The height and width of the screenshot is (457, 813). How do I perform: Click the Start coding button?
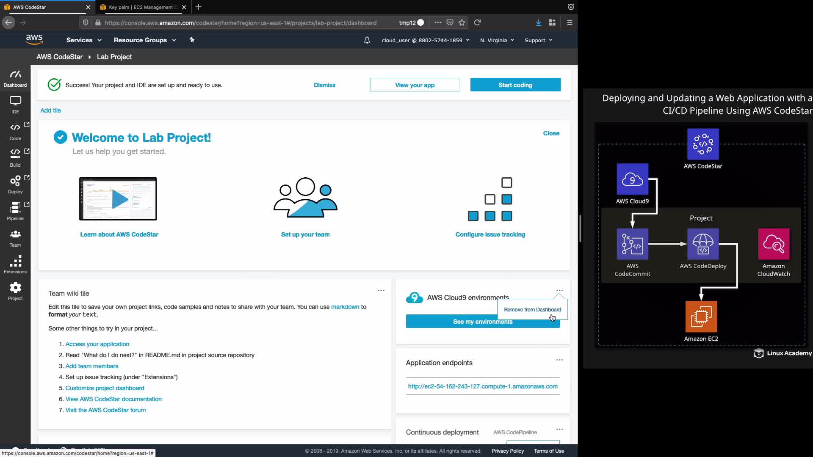click(x=515, y=85)
